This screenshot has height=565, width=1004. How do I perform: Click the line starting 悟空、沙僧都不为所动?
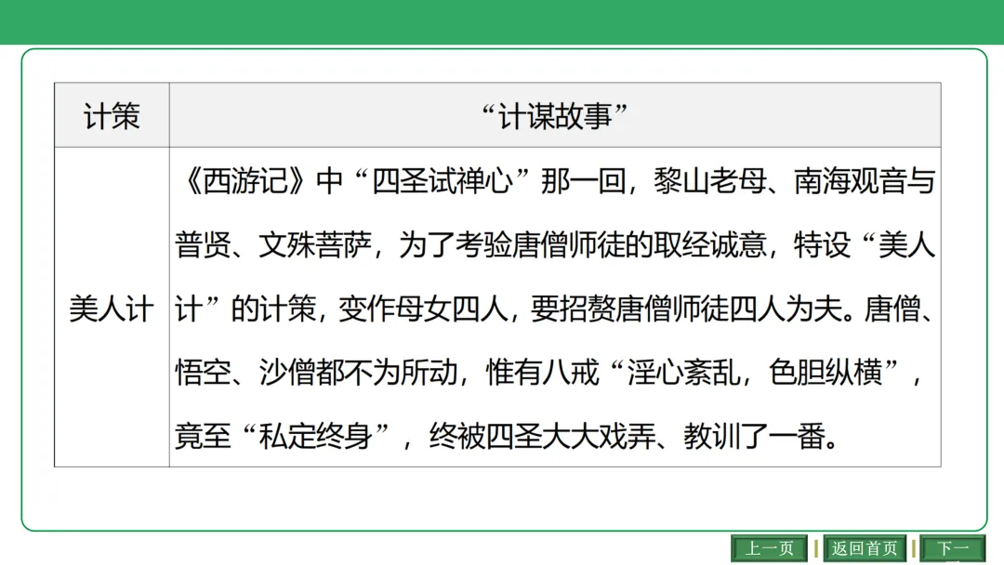(549, 373)
